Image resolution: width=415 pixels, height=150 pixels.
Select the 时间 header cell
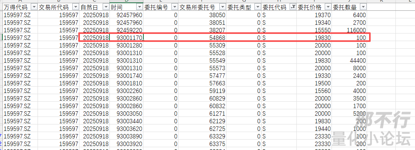[127, 7]
